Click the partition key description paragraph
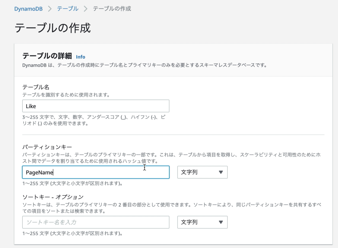338x248 pixels. point(171,158)
